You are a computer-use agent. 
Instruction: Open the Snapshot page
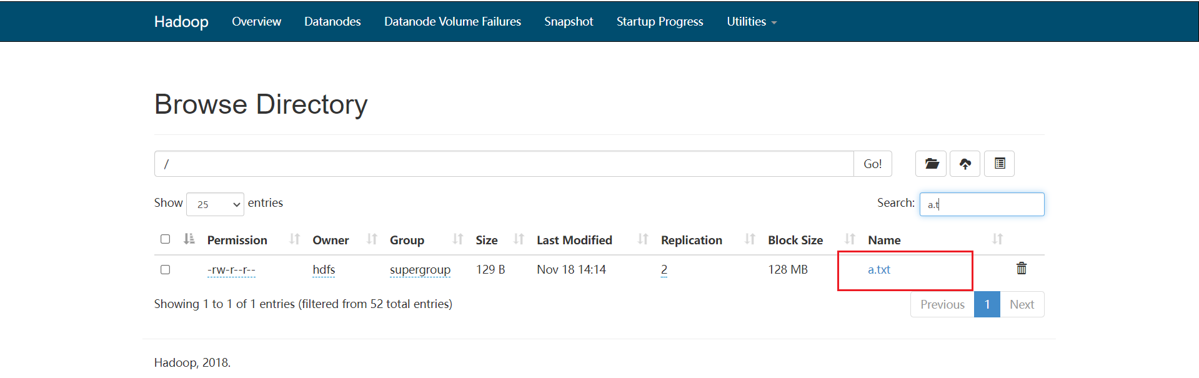(x=569, y=22)
